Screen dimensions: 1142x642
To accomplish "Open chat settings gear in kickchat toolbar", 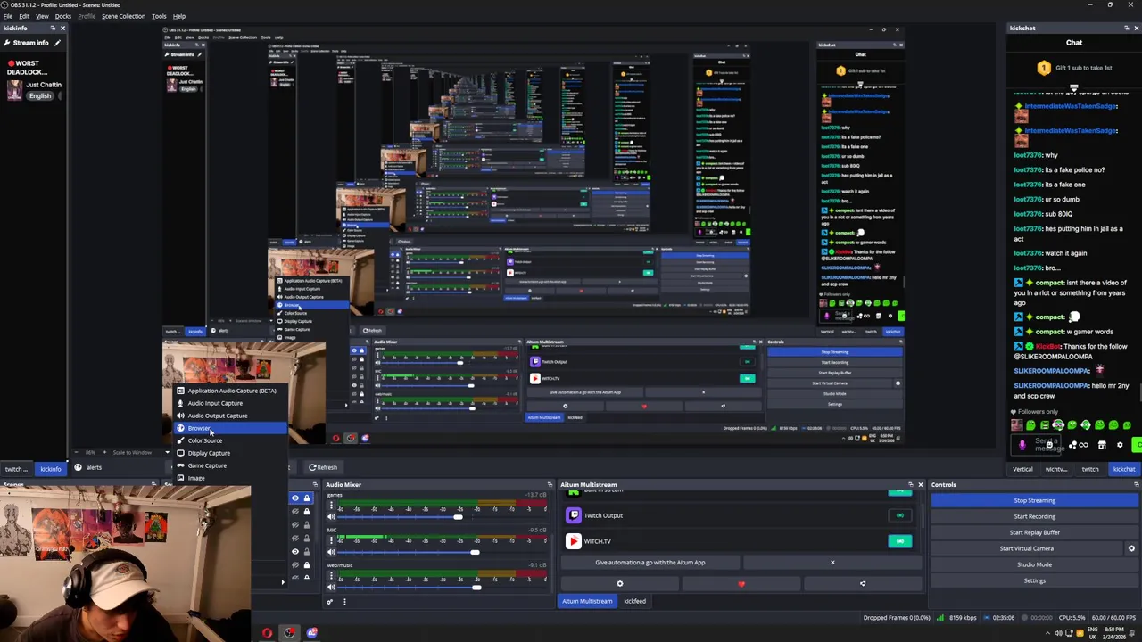I will [x=1120, y=445].
